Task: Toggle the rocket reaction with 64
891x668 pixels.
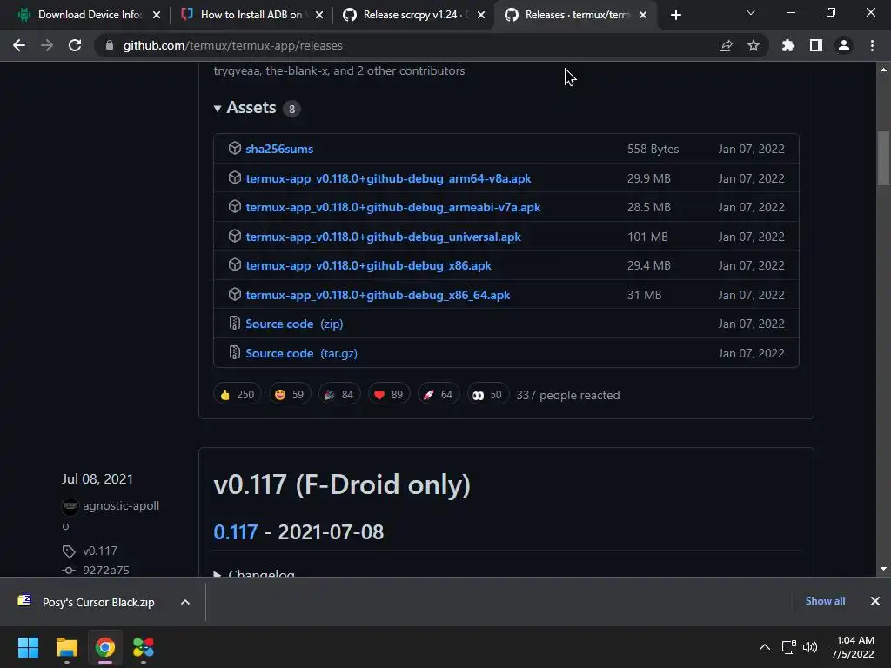Action: click(x=439, y=394)
